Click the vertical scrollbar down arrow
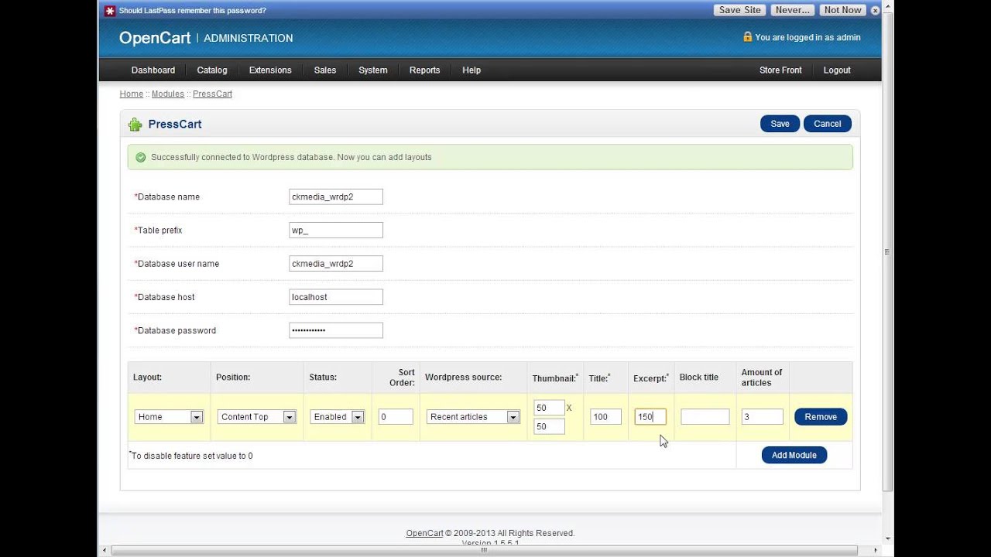Screen dimensions: 991x557 (888, 538)
